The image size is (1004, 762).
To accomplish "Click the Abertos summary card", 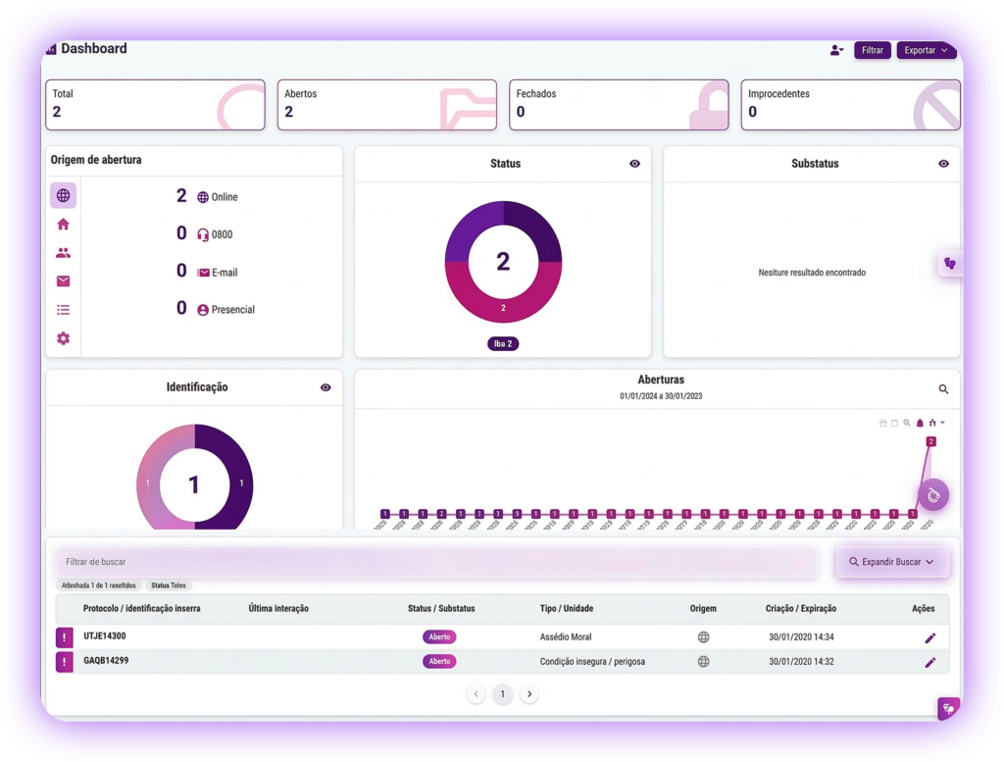I will click(386, 105).
